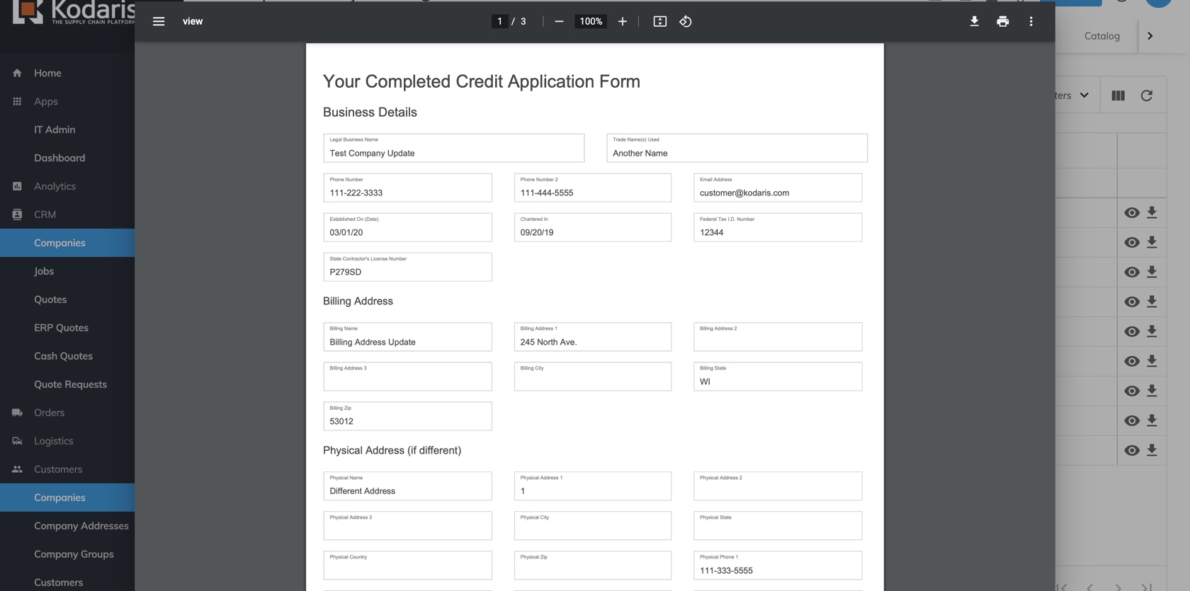Click the first row eye view icon
Screen dimensions: 1190x591
pyautogui.click(x=1132, y=213)
